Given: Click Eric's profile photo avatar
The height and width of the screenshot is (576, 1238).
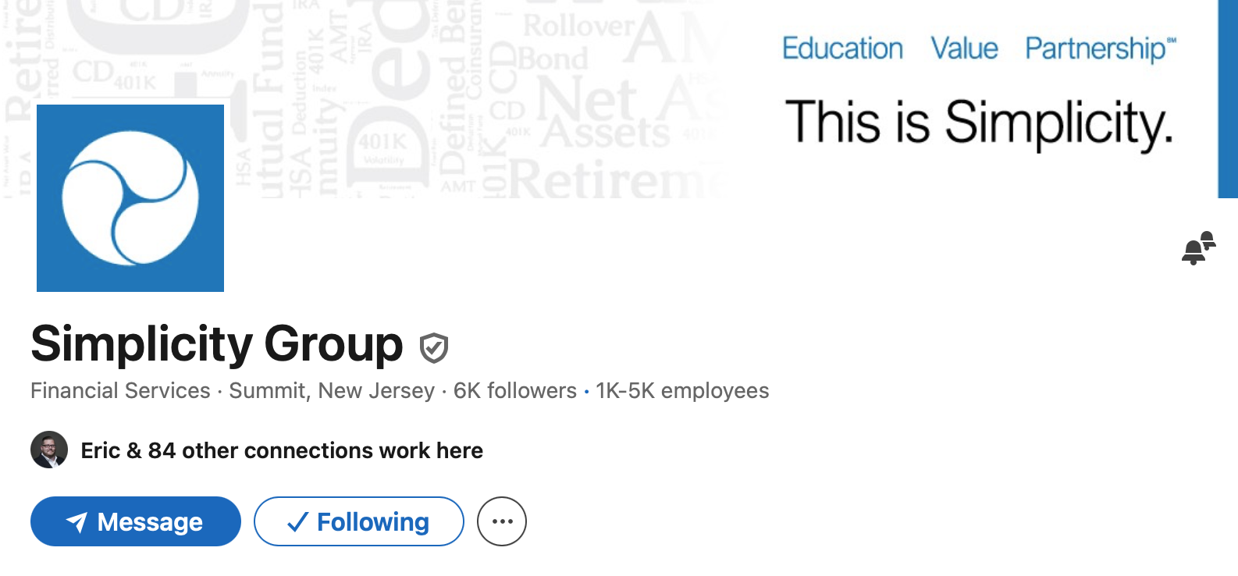Looking at the screenshot, I should tap(49, 450).
